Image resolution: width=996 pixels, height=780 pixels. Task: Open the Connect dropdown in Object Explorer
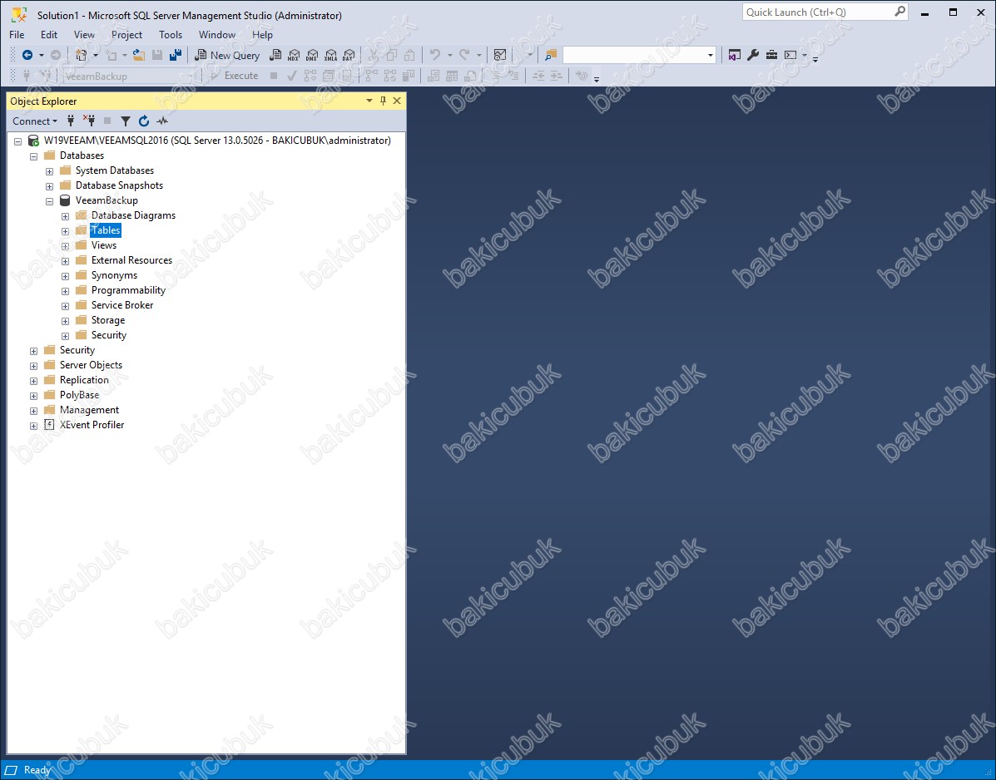point(35,121)
